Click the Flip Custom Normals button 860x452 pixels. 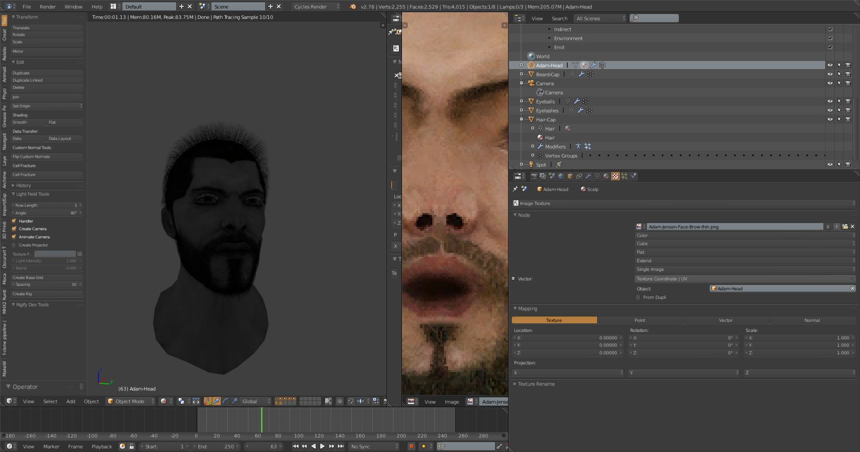(x=47, y=156)
